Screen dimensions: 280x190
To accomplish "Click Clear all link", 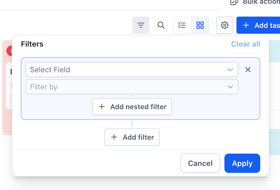I will [246, 44].
